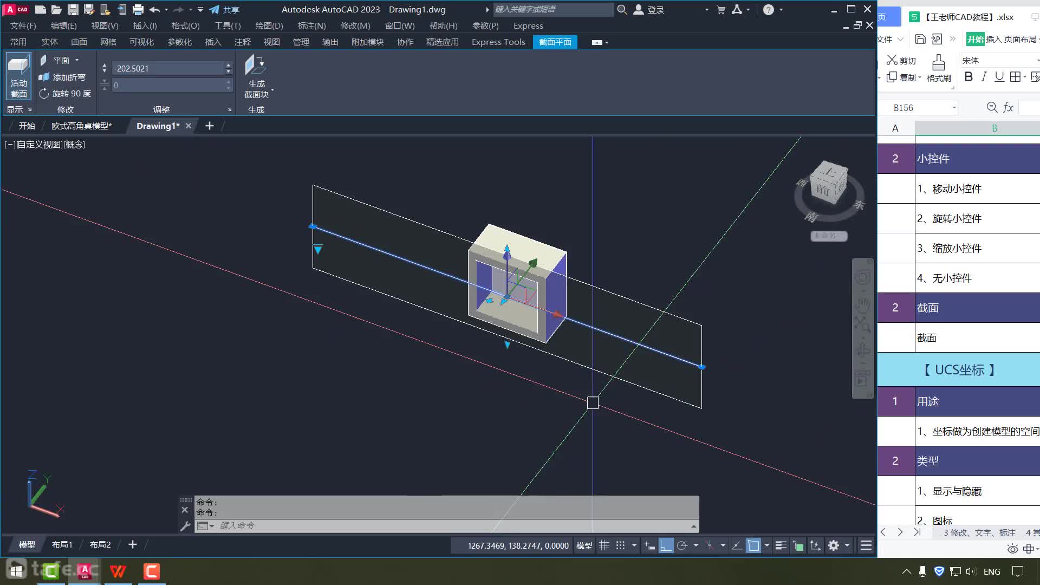Toggle 2D object snap in status bar
The image size is (1040, 585).
[x=753, y=545]
